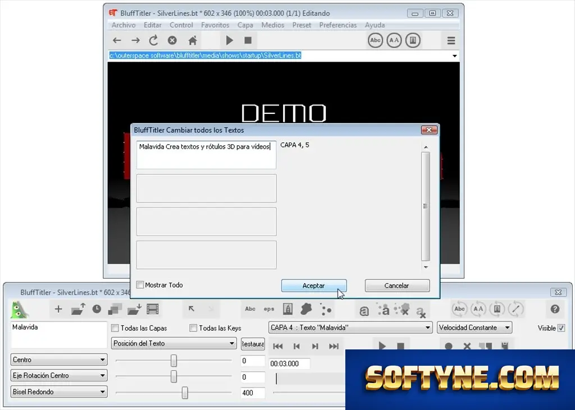
Task: Click the Cancelar button
Action: tap(397, 285)
